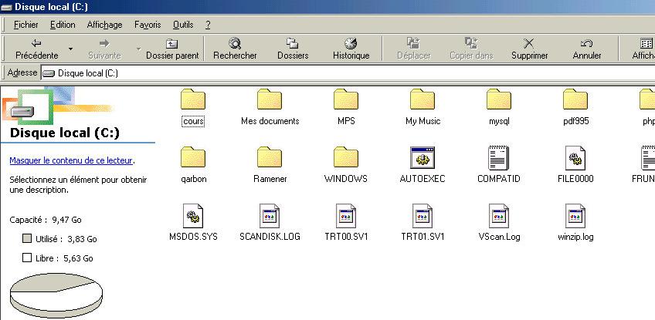This screenshot has height=320, width=655.
Task: Click the Rechercher toolbar icon
Action: click(235, 43)
